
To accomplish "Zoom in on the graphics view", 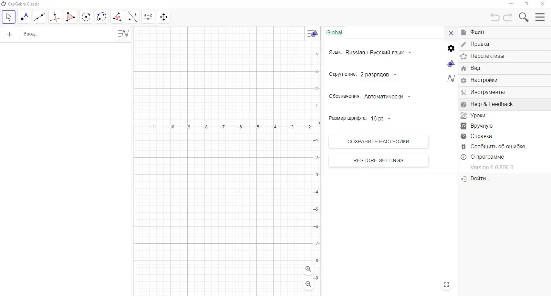I will pyautogui.click(x=309, y=269).
